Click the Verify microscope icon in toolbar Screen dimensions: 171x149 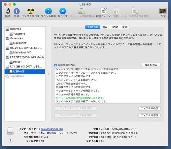tap(8, 11)
